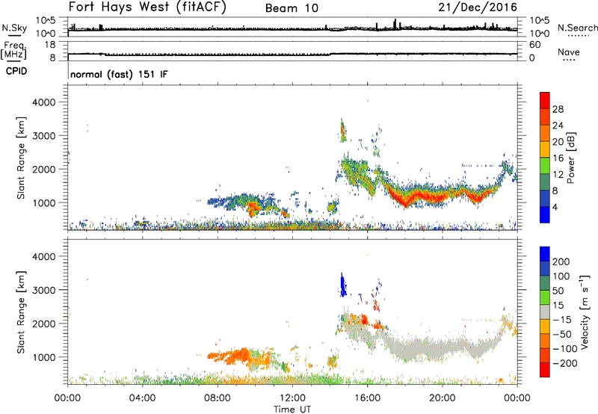
Task: Select the red top segment of the power colorbar
Action: click(x=545, y=100)
